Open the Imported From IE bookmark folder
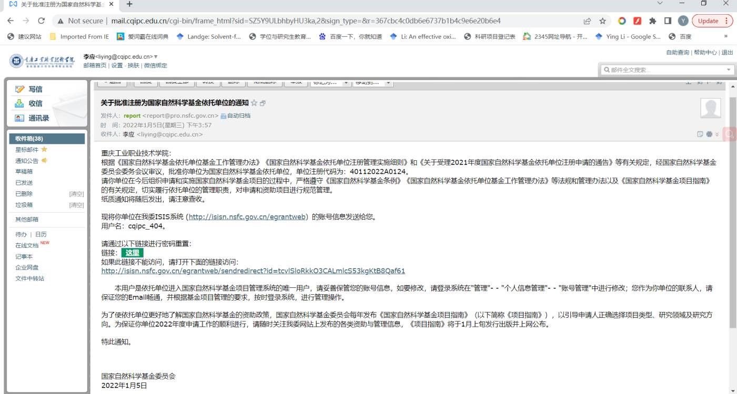The width and height of the screenshot is (737, 394). [79, 36]
